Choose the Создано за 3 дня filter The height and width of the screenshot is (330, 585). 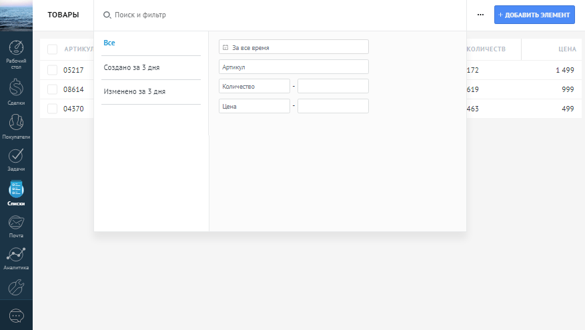point(131,67)
